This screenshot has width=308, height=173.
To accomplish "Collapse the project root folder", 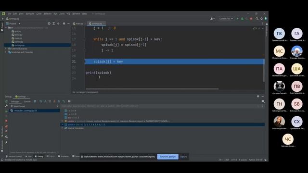I will pyautogui.click(x=6, y=28).
